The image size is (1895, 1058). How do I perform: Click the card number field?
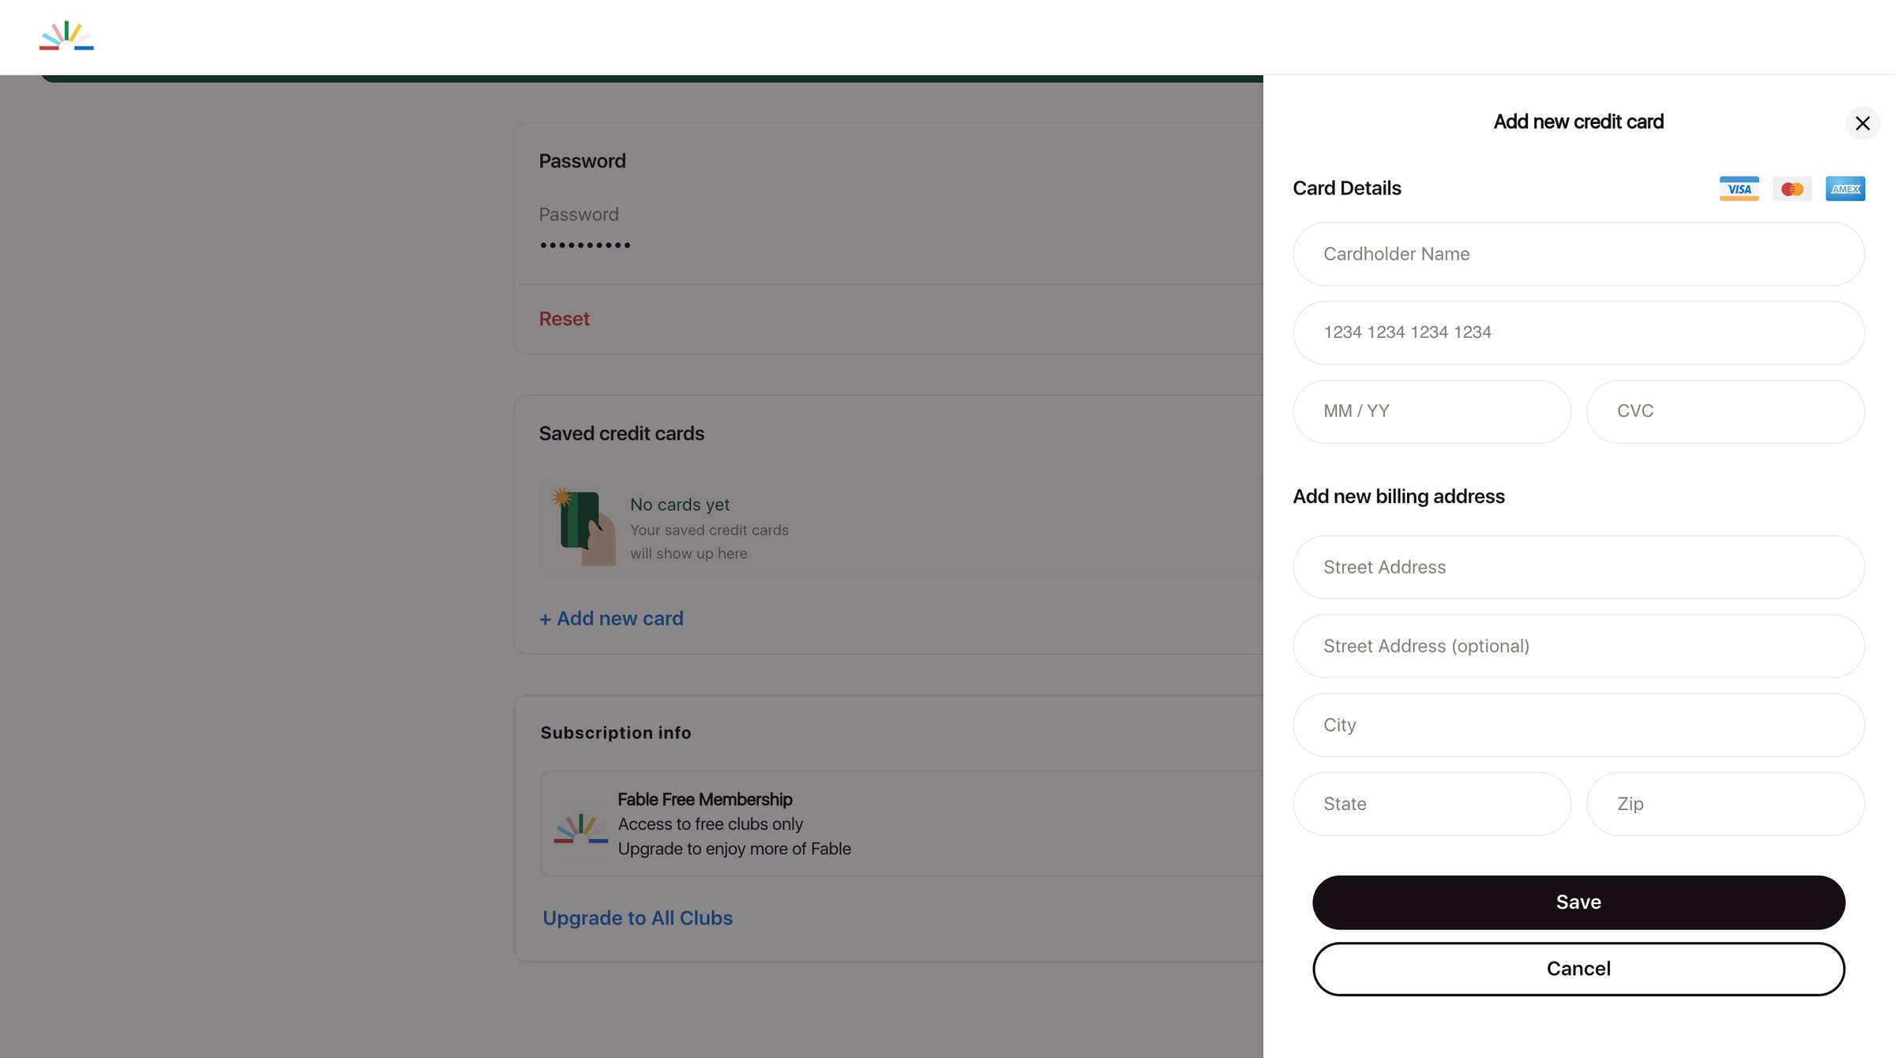click(x=1578, y=332)
